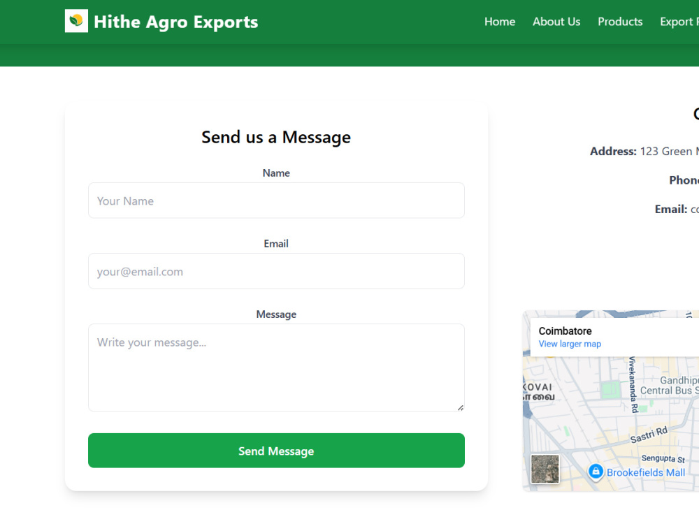Focus the Your Name input field
This screenshot has width=699, height=524.
click(276, 201)
